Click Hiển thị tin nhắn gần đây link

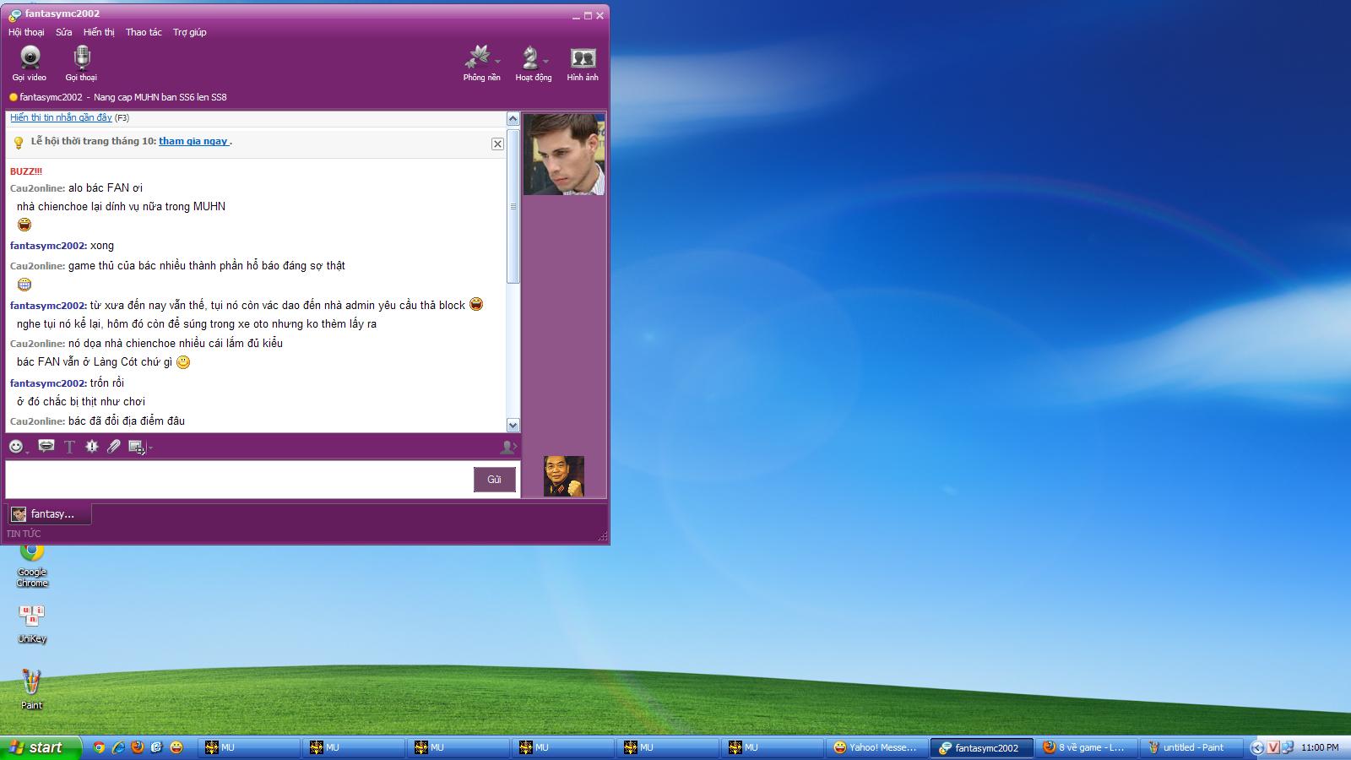click(61, 117)
